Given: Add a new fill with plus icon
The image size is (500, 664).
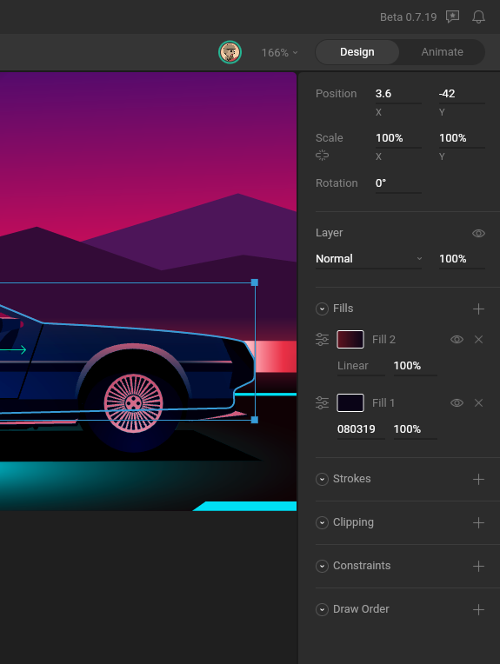Looking at the screenshot, I should point(478,309).
